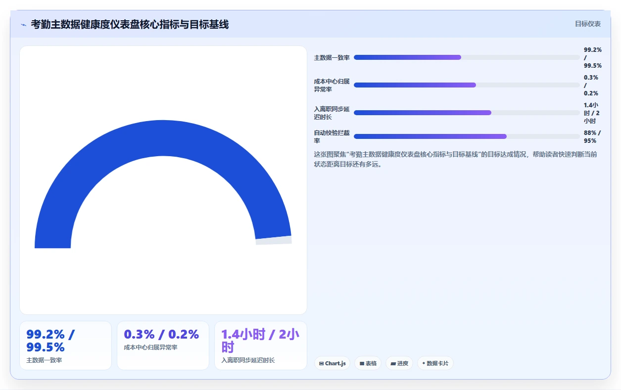Click the 入离职同步延迟时长 progress bar
Viewport: 621px width, 390px height.
[467, 113]
